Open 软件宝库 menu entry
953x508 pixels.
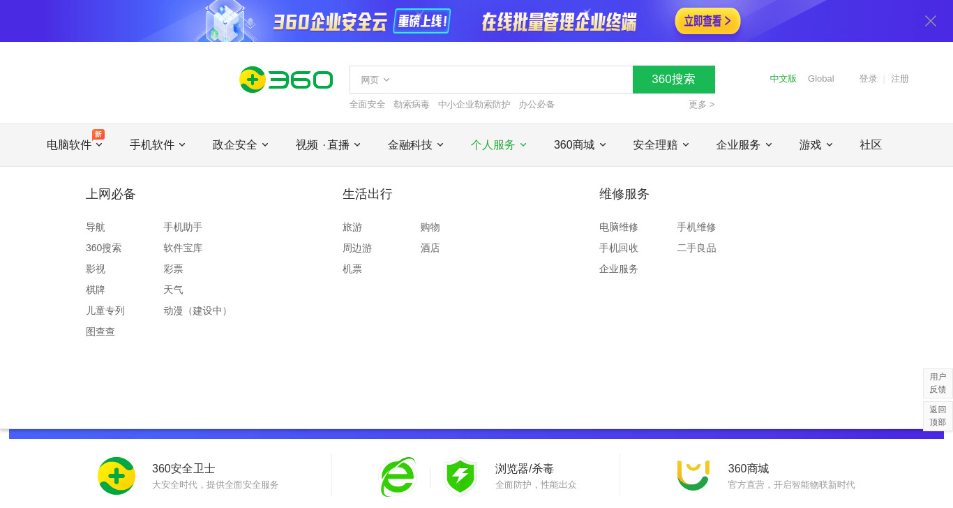(x=183, y=248)
